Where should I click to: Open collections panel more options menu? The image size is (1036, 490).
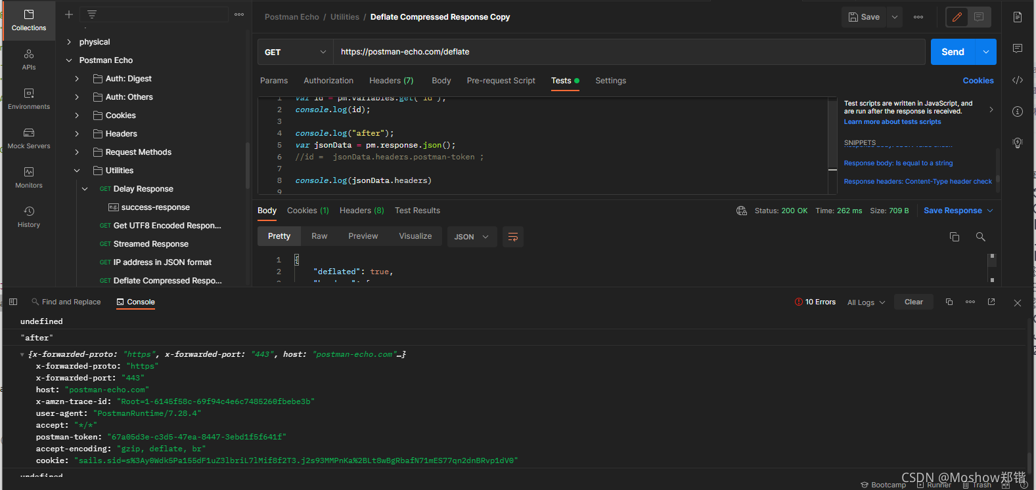click(239, 14)
